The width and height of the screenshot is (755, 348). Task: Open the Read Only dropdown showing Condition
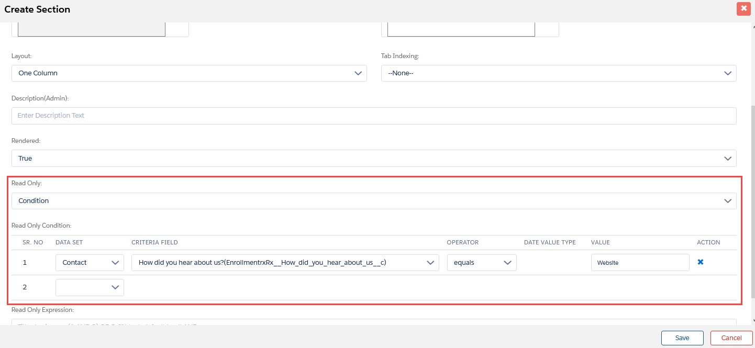click(374, 201)
